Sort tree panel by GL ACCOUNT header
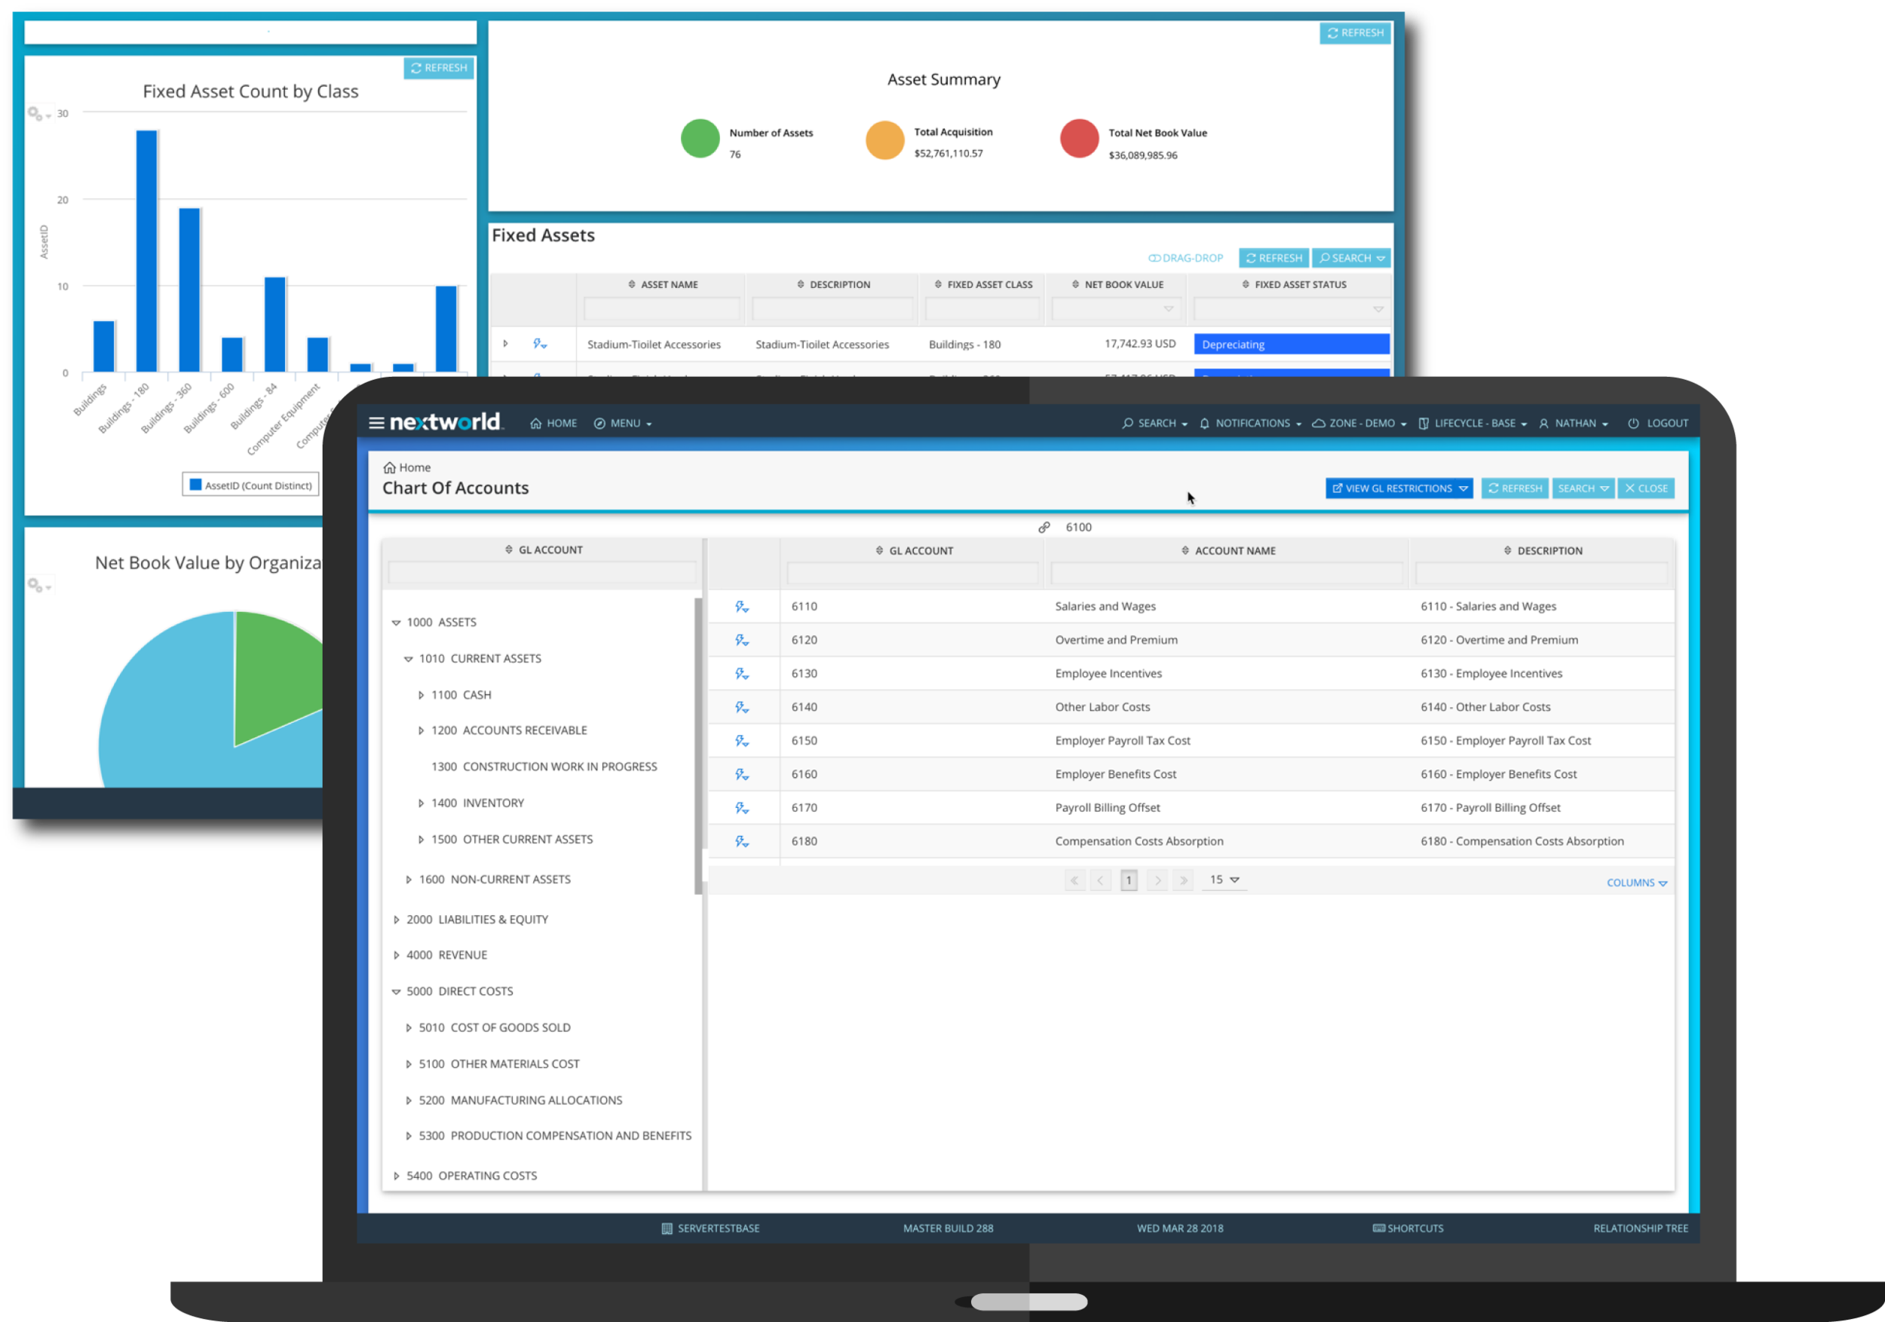This screenshot has height=1322, width=1885. click(x=544, y=549)
